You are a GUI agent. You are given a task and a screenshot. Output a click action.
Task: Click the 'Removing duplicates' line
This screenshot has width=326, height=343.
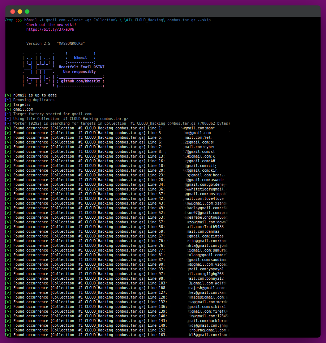click(x=30, y=100)
